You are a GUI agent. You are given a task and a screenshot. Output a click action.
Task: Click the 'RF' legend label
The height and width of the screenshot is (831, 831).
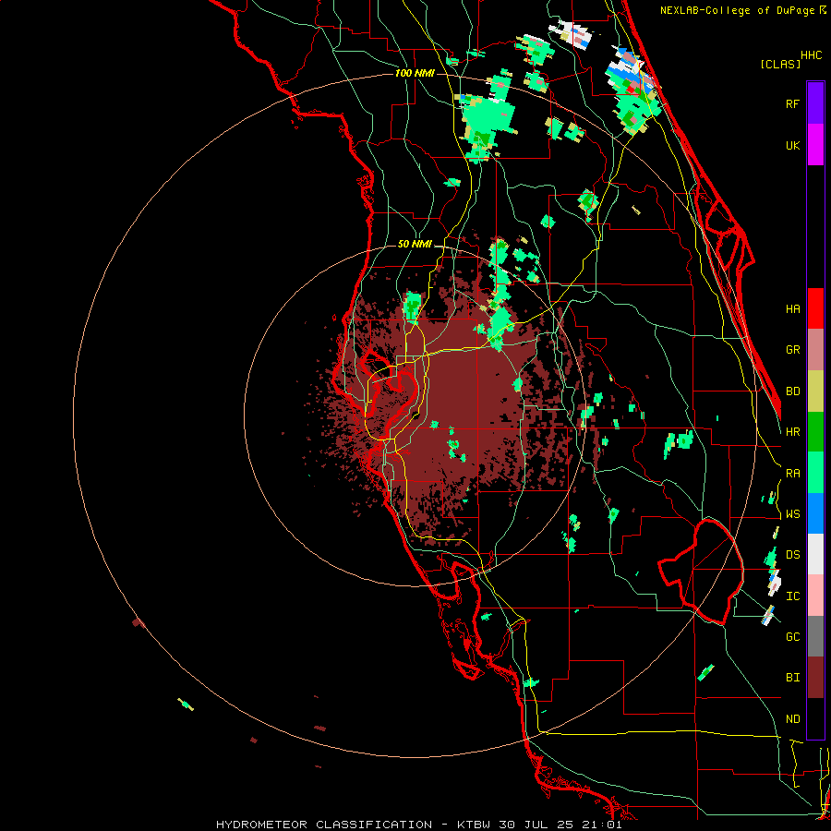pyautogui.click(x=792, y=103)
